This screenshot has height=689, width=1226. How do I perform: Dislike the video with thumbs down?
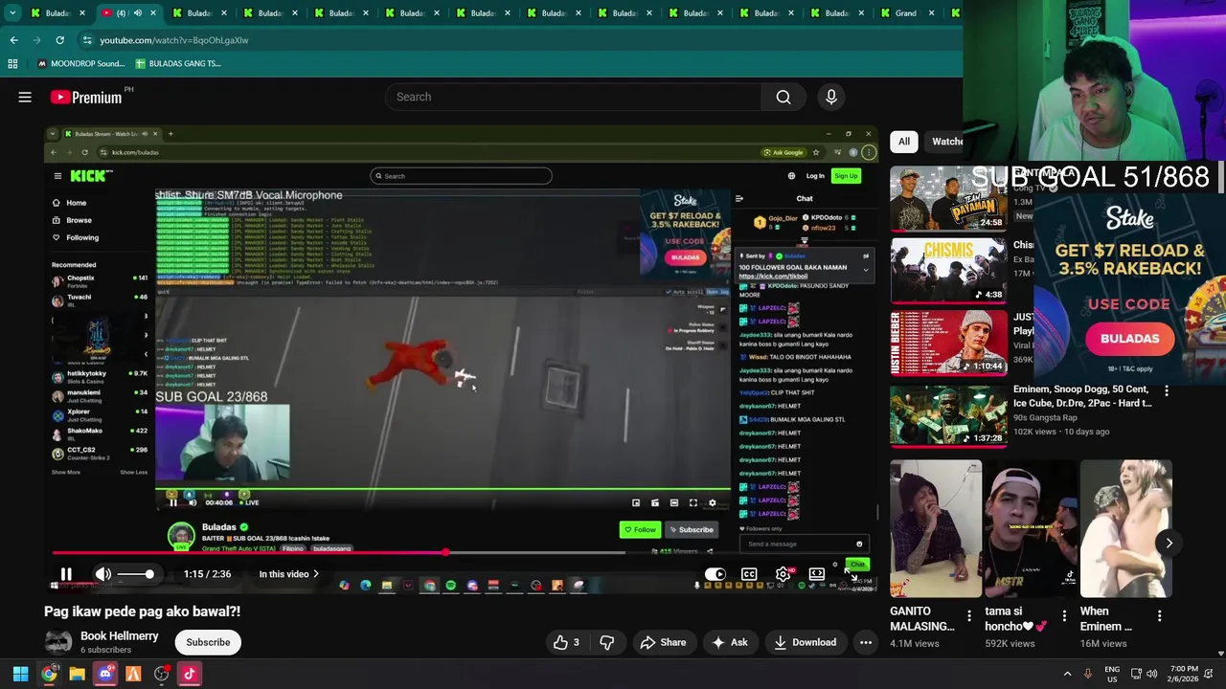click(x=606, y=642)
